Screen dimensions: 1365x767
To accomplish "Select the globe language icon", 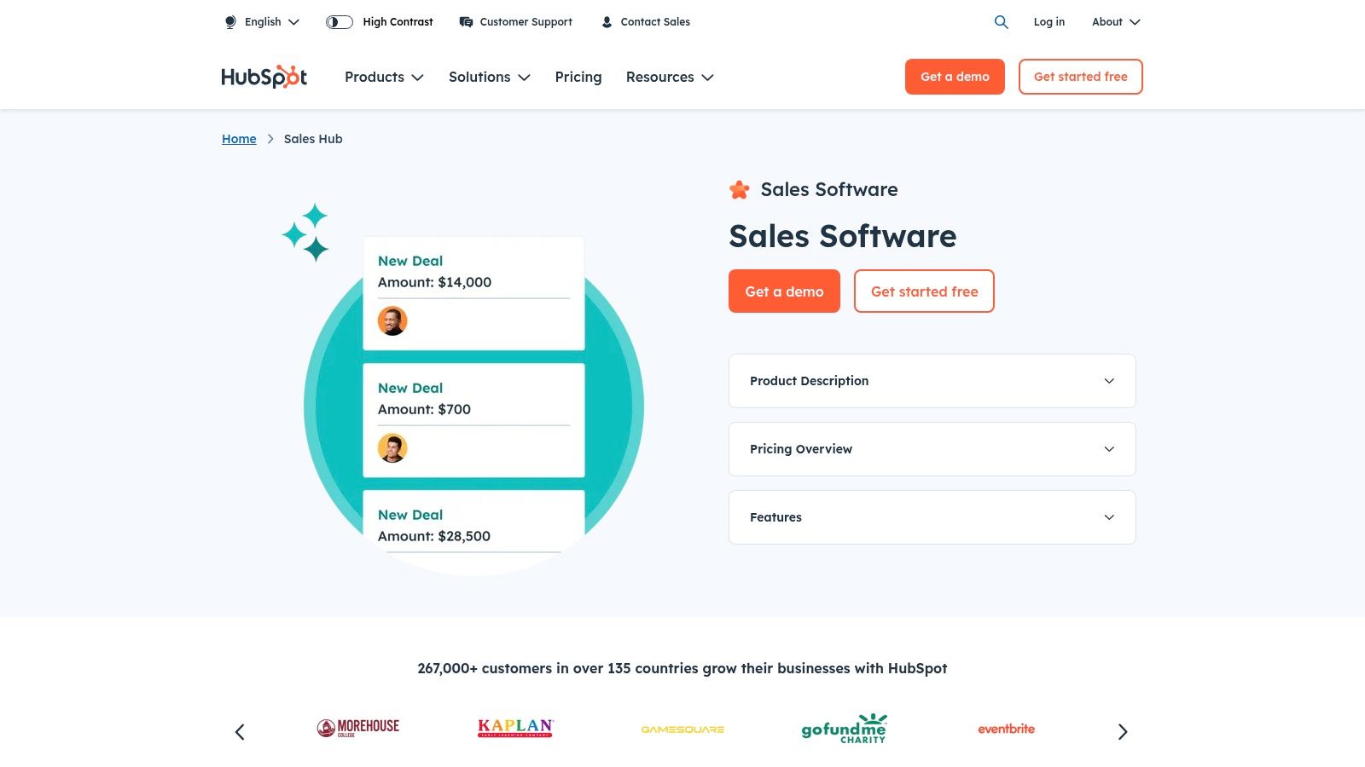I will (229, 22).
